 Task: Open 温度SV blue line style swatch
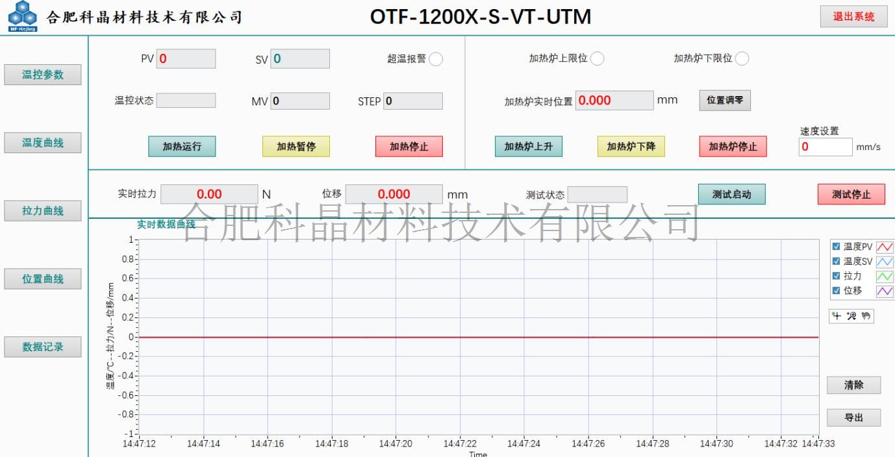coord(885,262)
